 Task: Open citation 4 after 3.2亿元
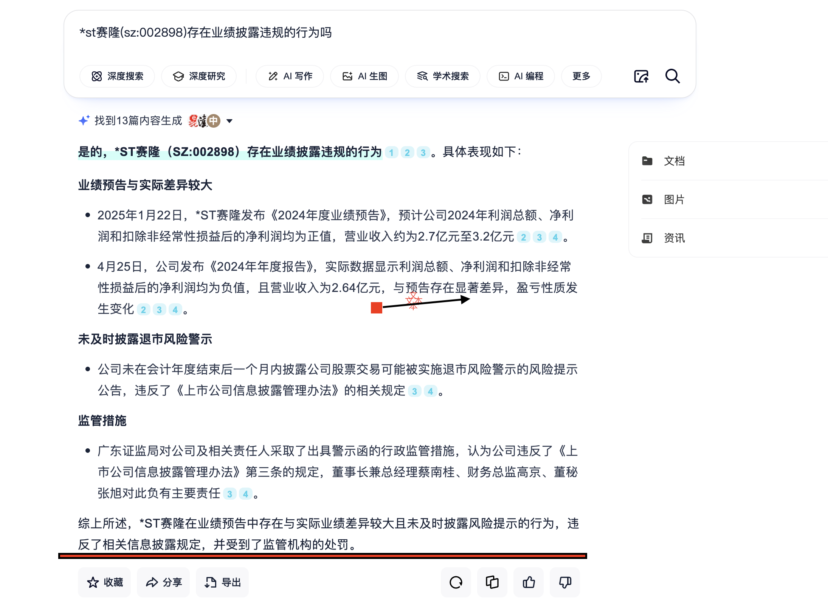click(555, 237)
